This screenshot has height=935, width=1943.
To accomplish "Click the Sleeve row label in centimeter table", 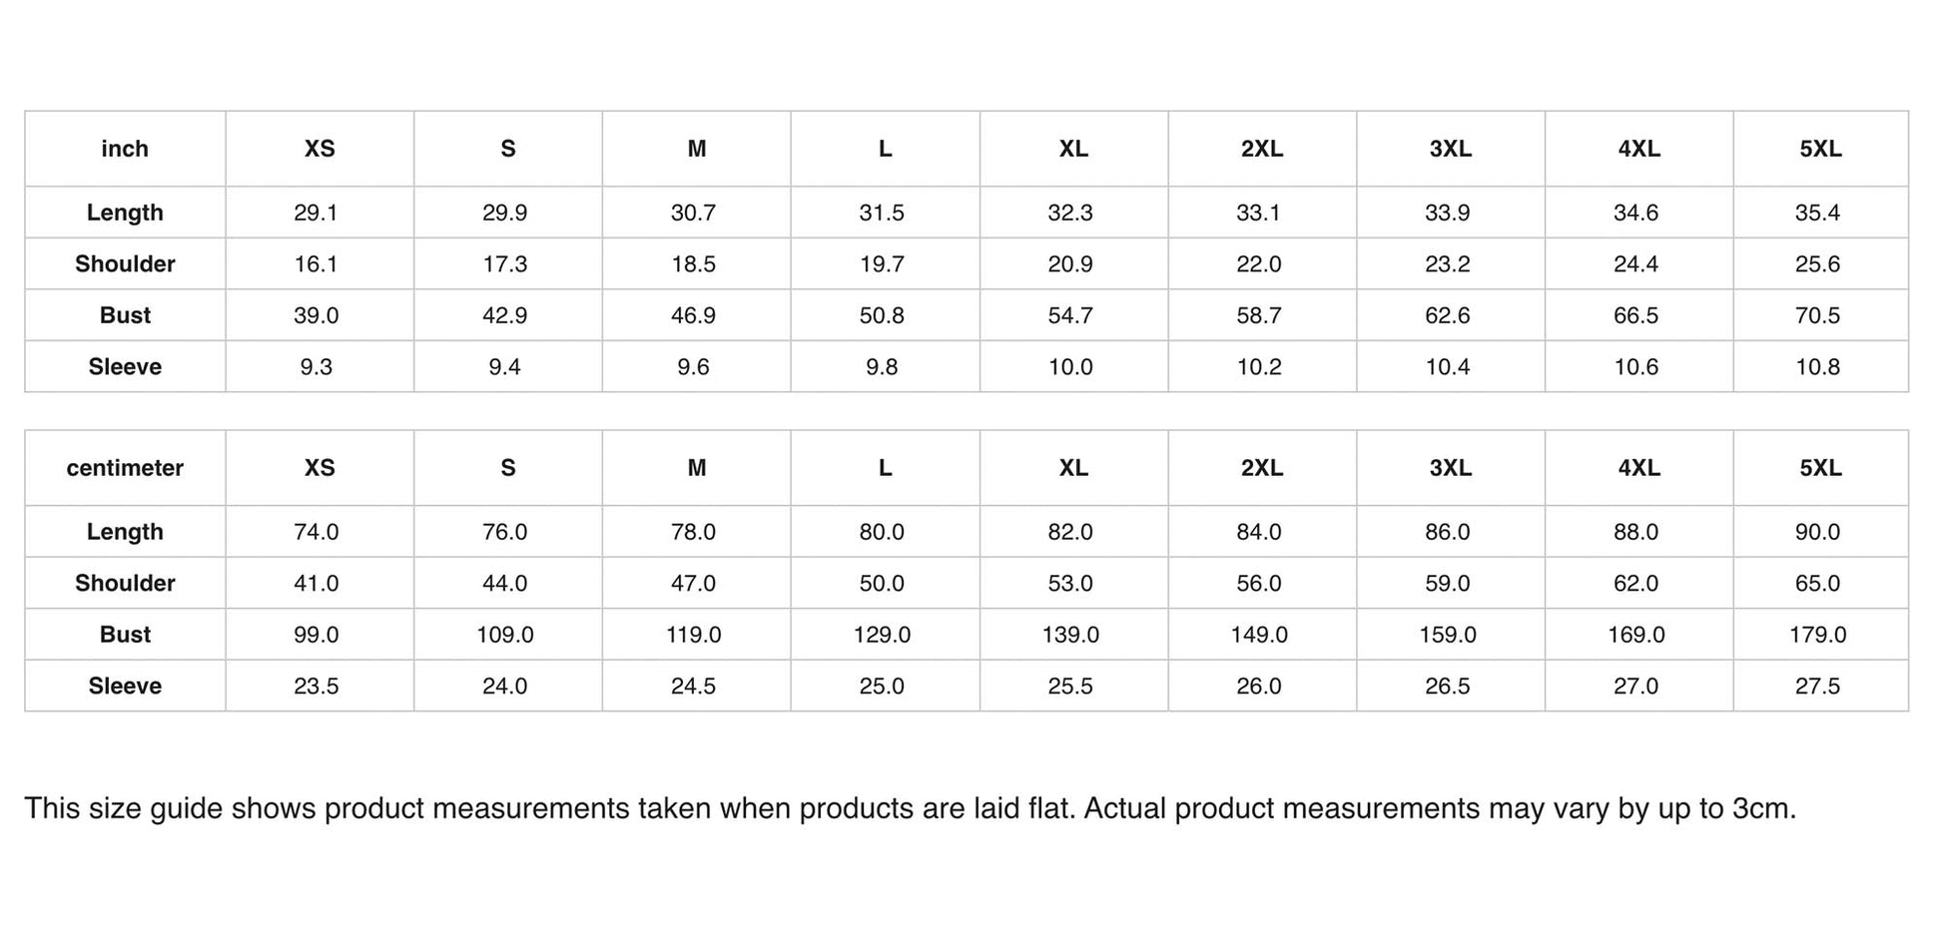I will (125, 686).
